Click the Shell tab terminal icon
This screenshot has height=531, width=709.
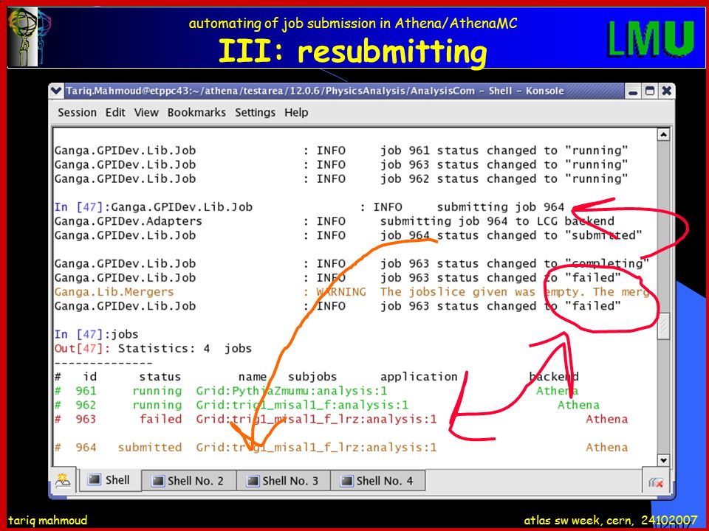pyautogui.click(x=94, y=479)
